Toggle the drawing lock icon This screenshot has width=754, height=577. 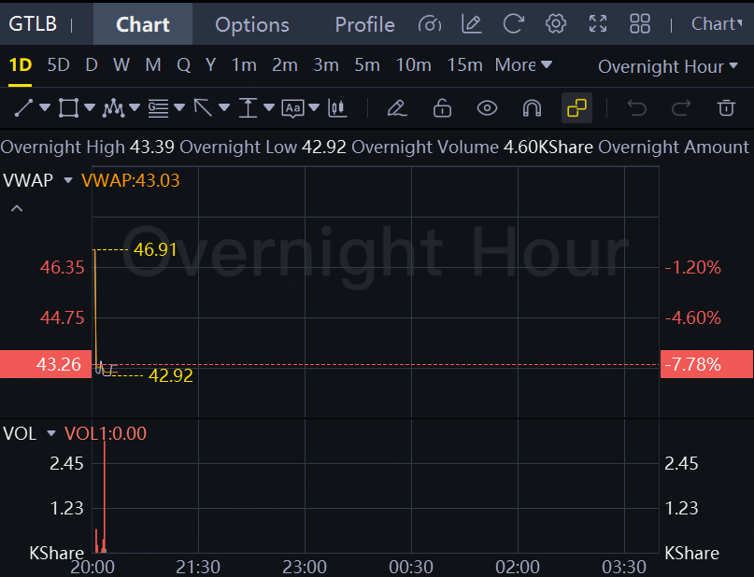(442, 108)
